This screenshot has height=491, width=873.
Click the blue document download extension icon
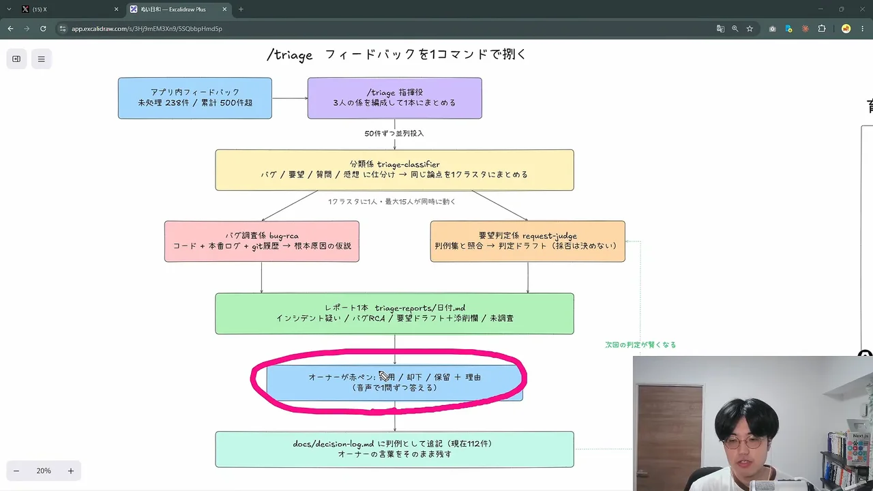tap(788, 29)
